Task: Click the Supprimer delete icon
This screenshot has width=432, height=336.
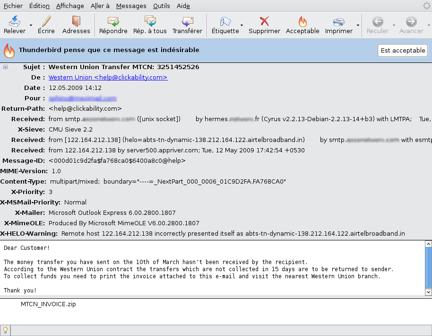Action: click(x=264, y=21)
